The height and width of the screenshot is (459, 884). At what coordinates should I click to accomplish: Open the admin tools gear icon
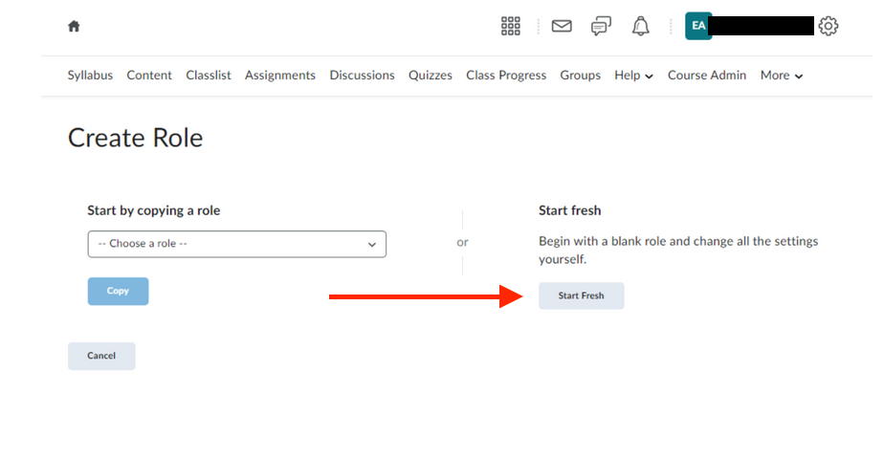coord(829,26)
